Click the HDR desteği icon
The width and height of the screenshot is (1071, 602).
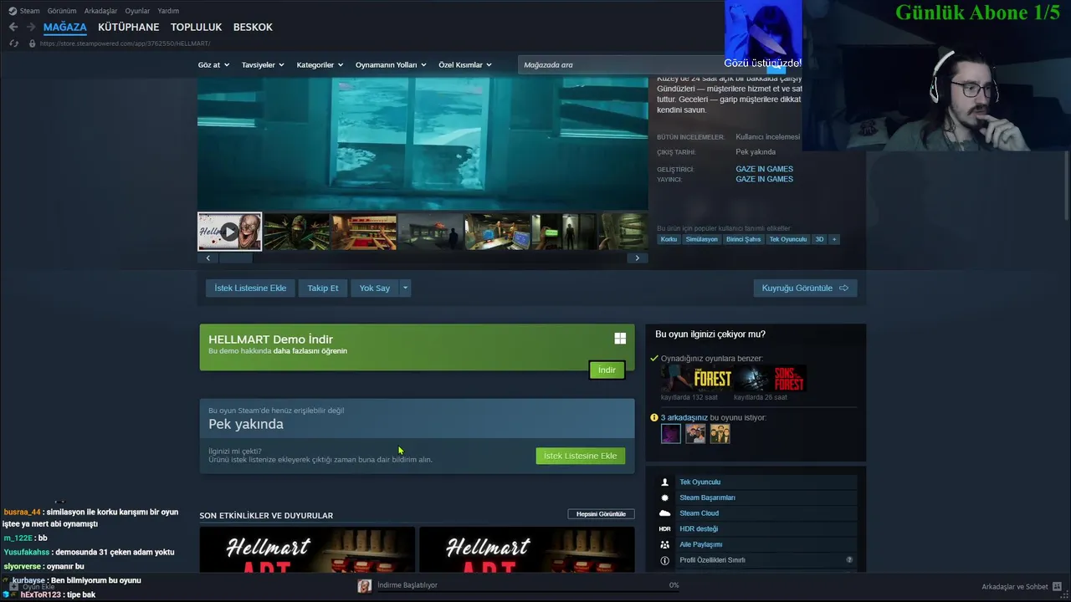click(665, 528)
